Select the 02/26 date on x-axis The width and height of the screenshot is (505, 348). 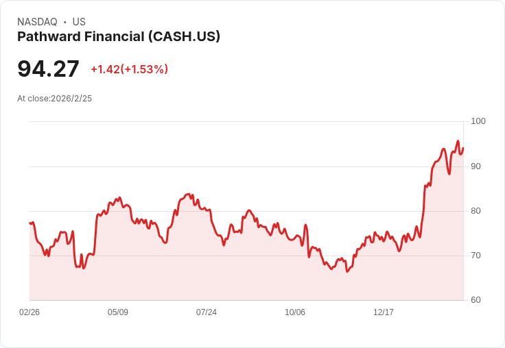coord(30,312)
